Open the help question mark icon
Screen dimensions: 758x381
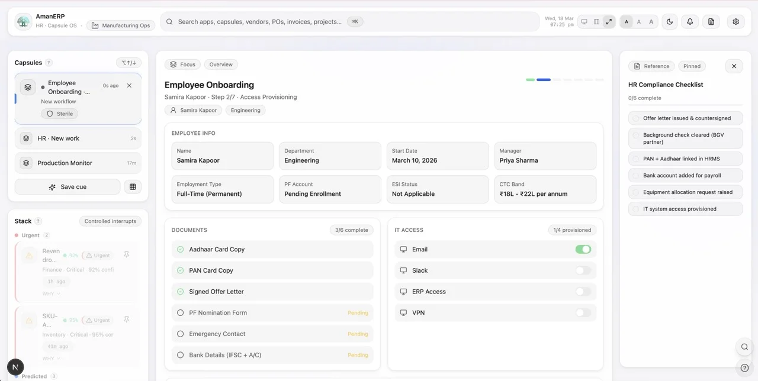[744, 368]
